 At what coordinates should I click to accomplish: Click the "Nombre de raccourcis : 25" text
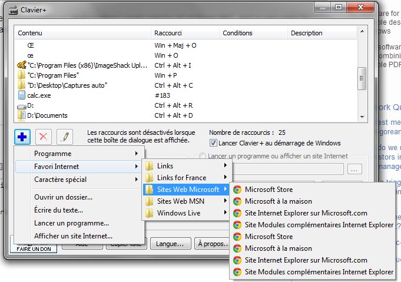247,132
